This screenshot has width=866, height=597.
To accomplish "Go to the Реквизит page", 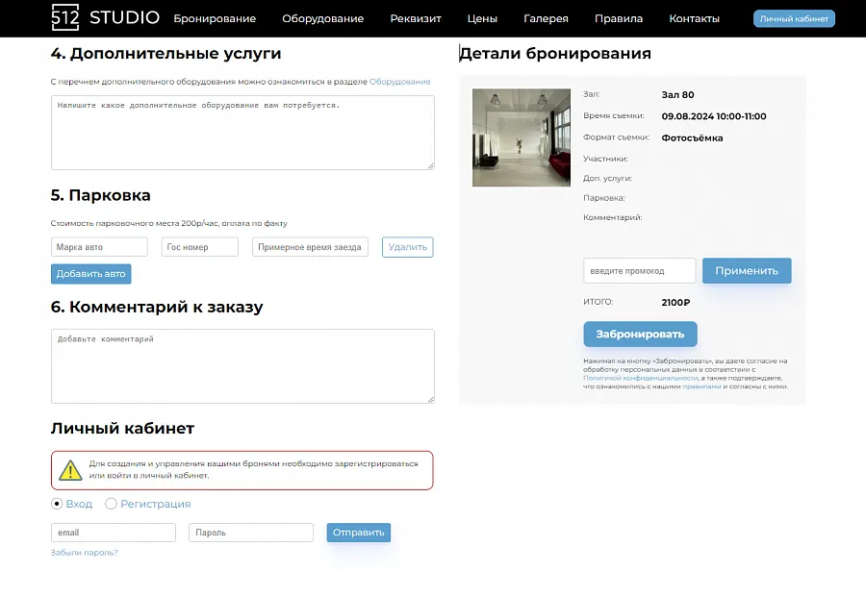I will point(416,19).
